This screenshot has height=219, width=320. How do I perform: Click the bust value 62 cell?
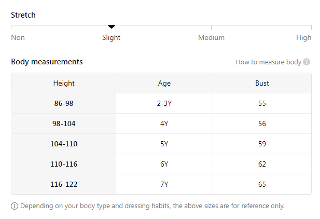(262, 164)
